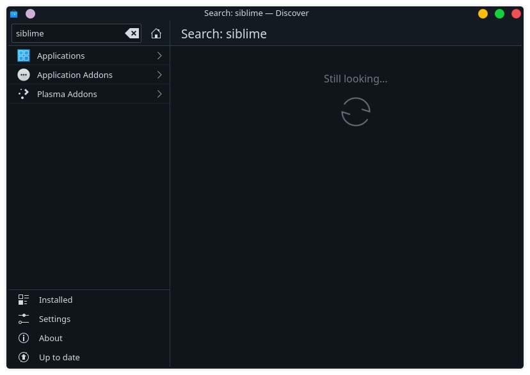Open the Plasma Addons category

90,94
